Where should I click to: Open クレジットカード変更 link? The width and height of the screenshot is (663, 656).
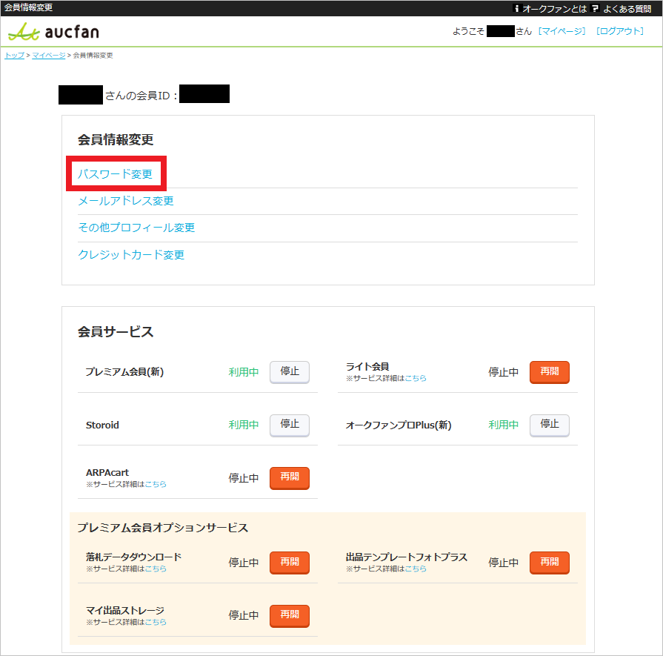pos(131,255)
